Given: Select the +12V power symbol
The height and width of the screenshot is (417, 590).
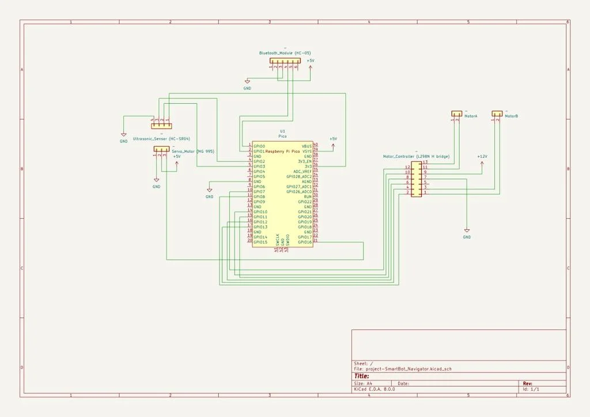Looking at the screenshot, I should click(482, 161).
